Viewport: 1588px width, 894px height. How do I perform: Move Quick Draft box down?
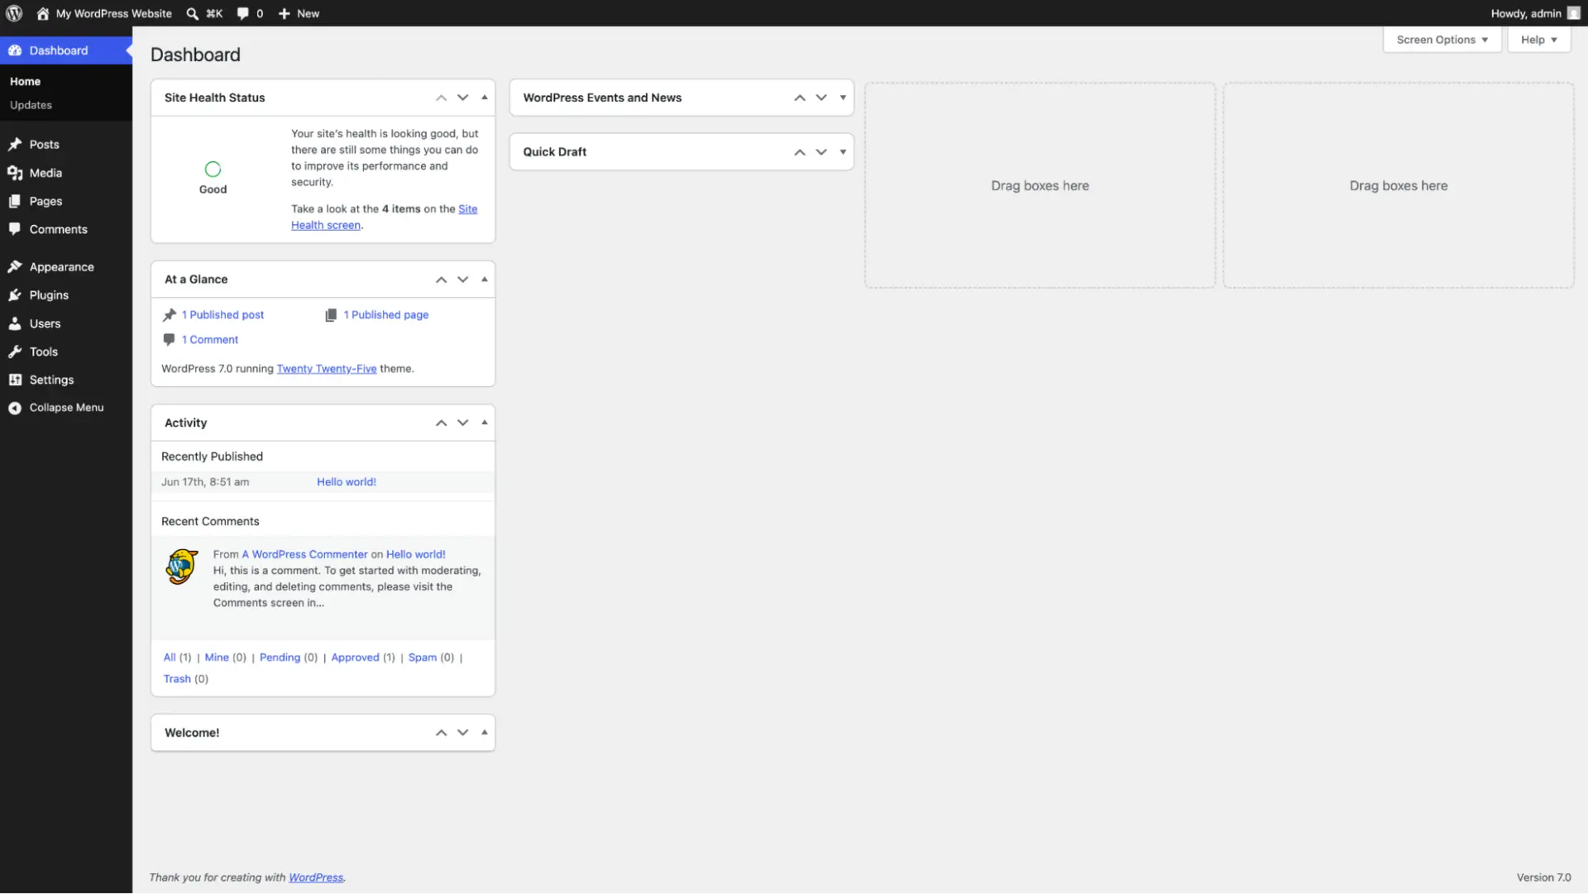821,152
